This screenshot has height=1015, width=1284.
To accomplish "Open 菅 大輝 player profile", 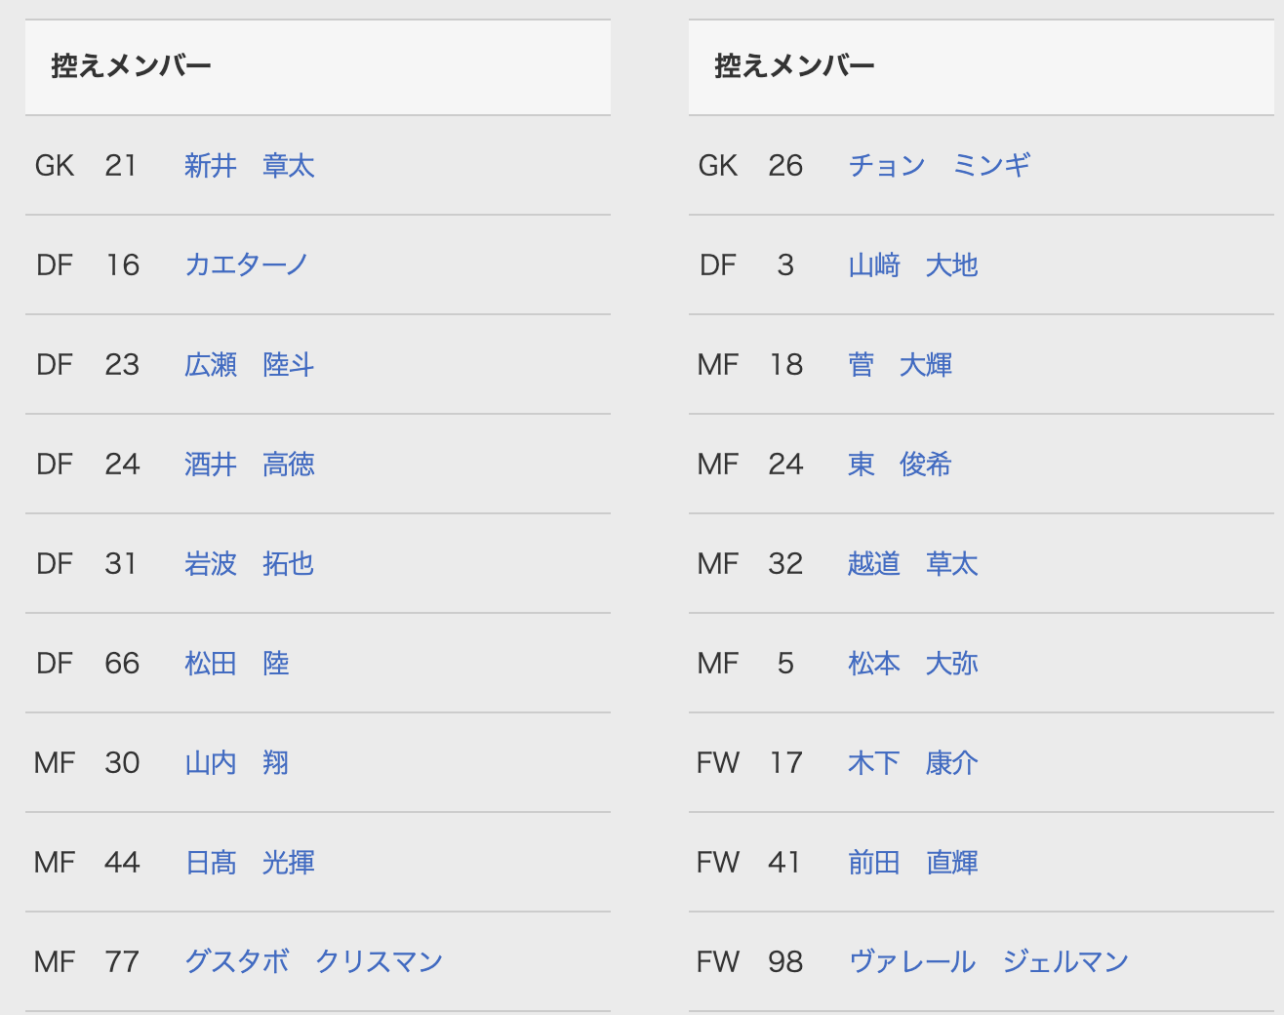I will point(901,365).
